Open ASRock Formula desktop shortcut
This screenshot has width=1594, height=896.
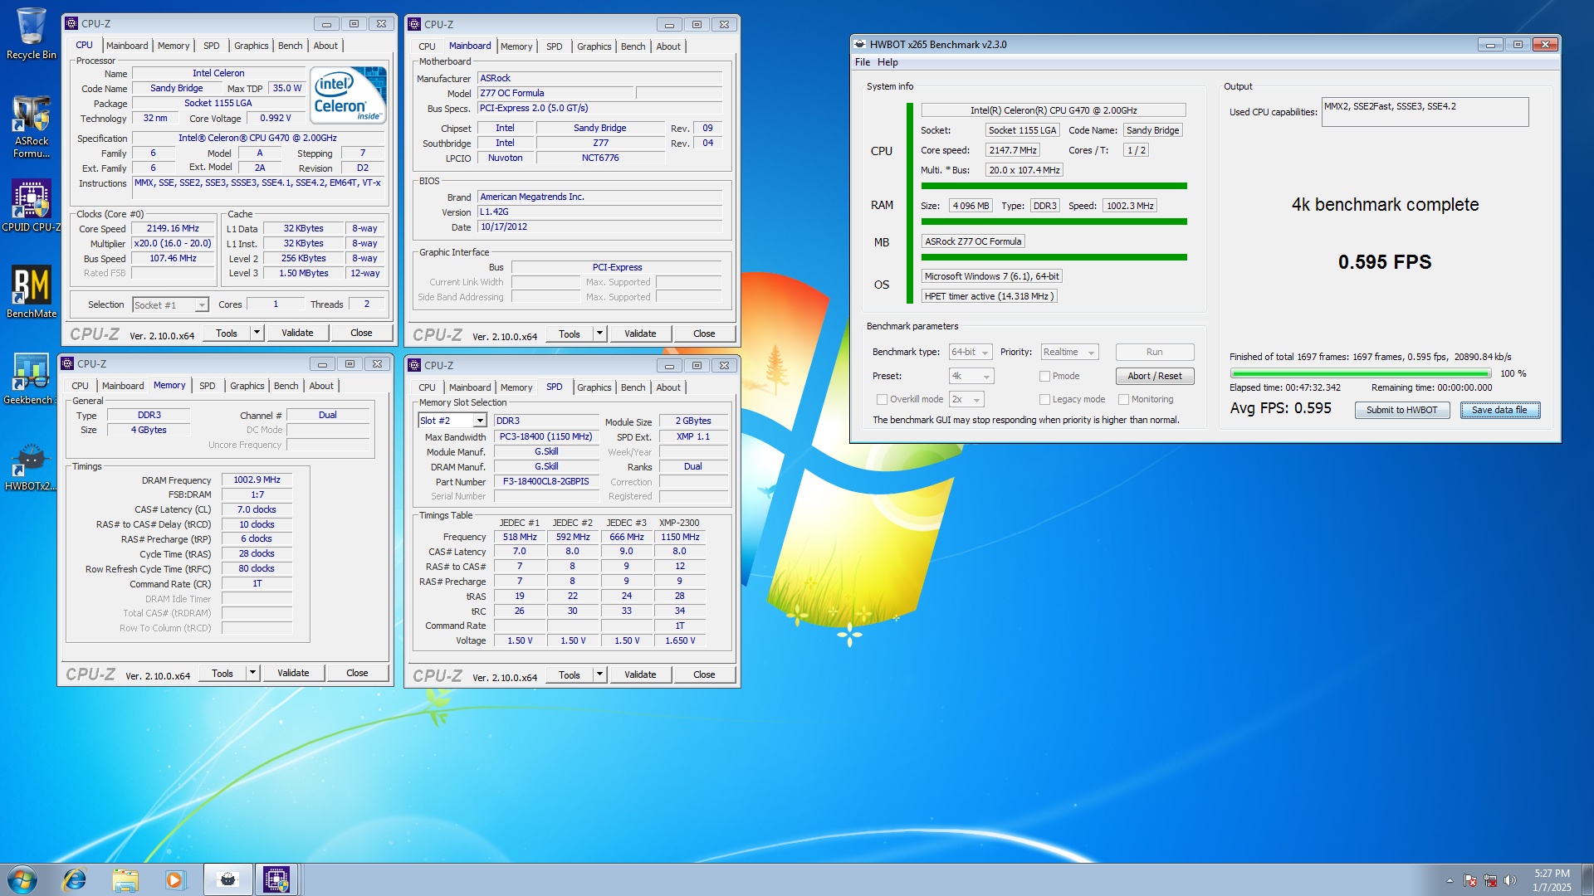[x=31, y=126]
